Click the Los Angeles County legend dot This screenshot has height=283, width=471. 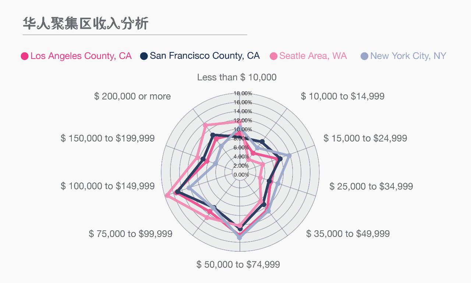[x=25, y=56]
